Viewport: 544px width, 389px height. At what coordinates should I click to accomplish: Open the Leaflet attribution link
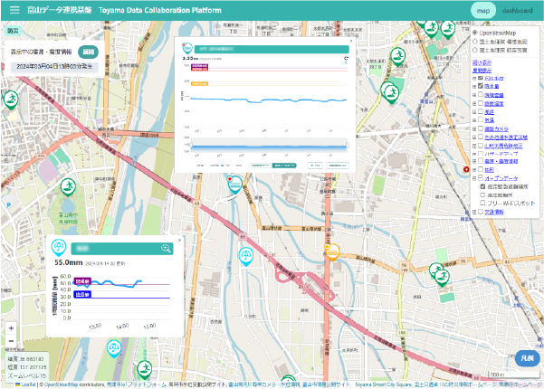[x=28, y=384]
